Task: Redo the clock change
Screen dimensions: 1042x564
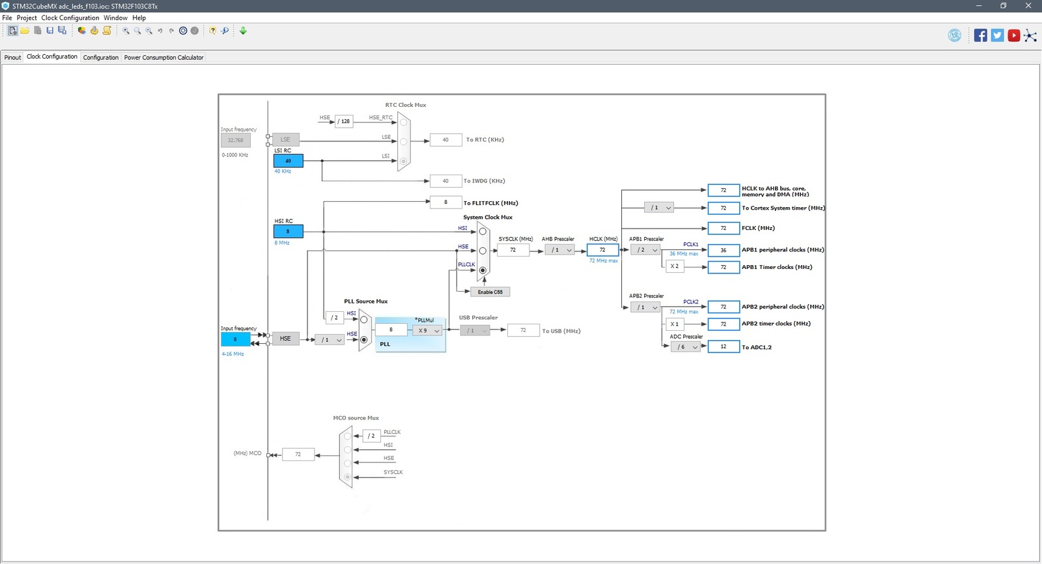Action: (171, 31)
